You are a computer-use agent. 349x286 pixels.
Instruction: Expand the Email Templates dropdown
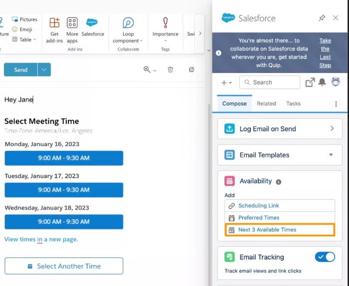click(331, 155)
